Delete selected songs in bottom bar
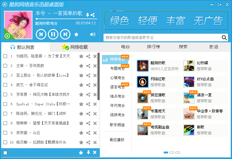The width and height of the screenshot is (232, 159). pos(95,152)
